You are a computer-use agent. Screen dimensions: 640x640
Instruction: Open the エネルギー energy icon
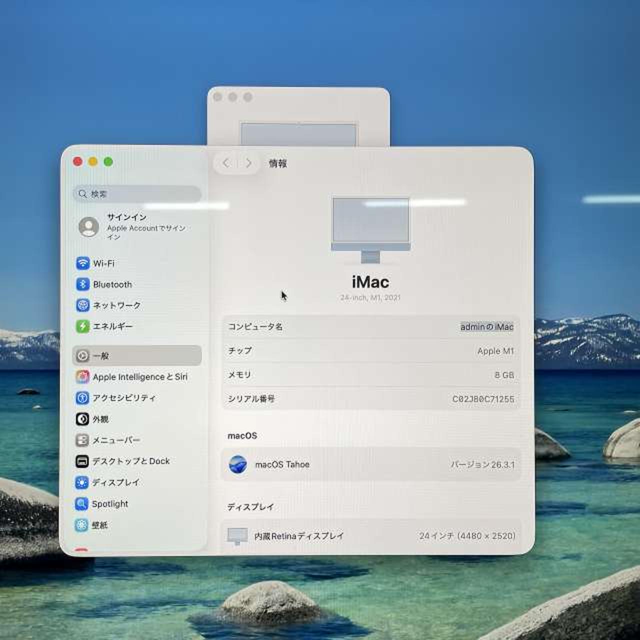[82, 326]
